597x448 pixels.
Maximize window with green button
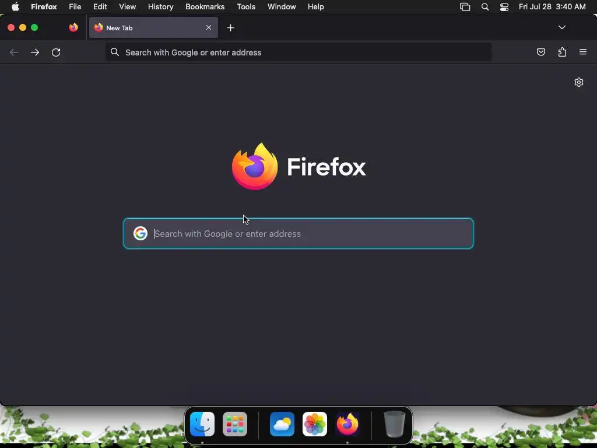(x=34, y=27)
